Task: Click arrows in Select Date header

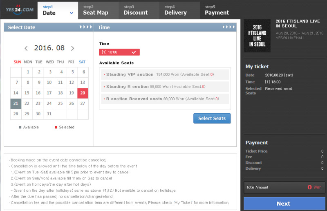Action: pos(85,27)
